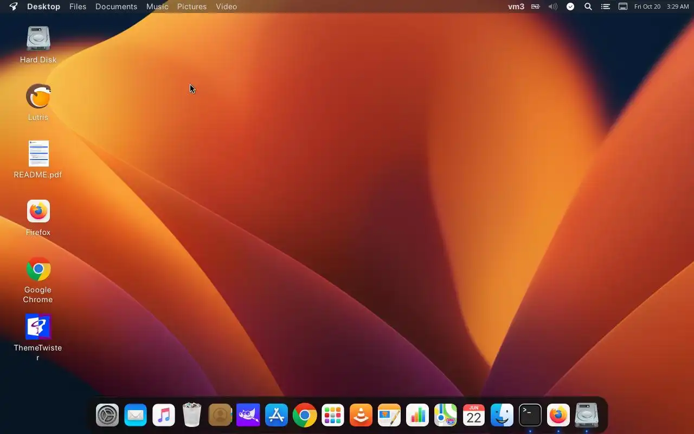694x434 pixels.
Task: Launch Firefox from the dock
Action: (x=558, y=416)
